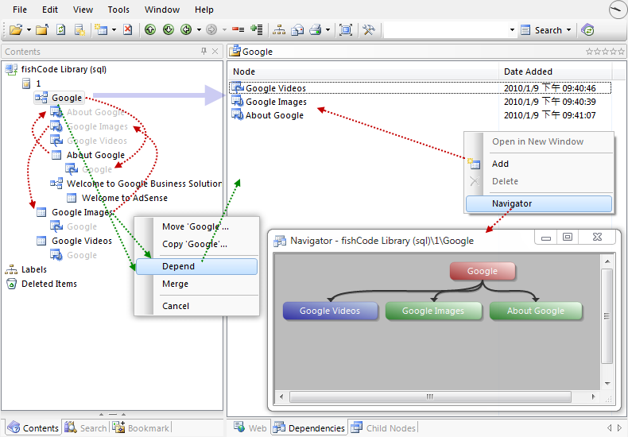Screen dimensions: 628x437
Task: Open options via hammer and wrench icon
Action: click(x=369, y=29)
